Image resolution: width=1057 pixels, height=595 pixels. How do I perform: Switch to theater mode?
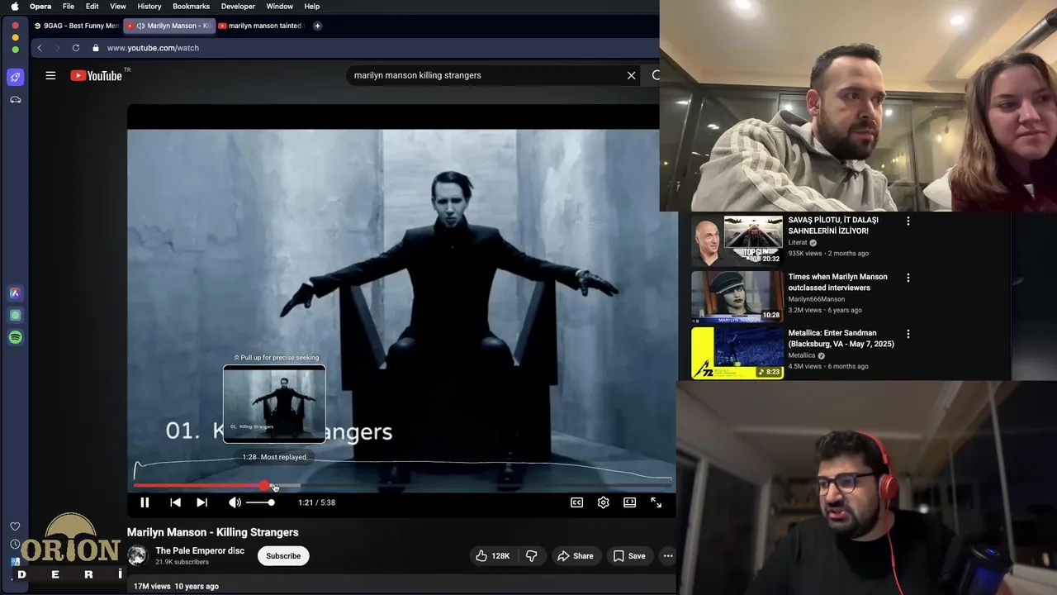tap(630, 502)
